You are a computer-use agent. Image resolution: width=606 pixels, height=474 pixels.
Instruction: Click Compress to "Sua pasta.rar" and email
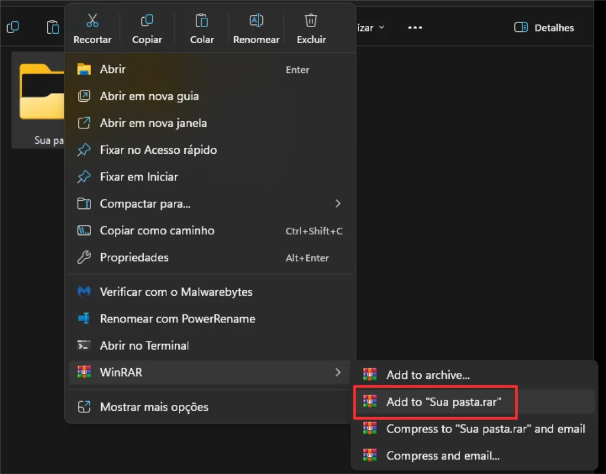pos(485,429)
